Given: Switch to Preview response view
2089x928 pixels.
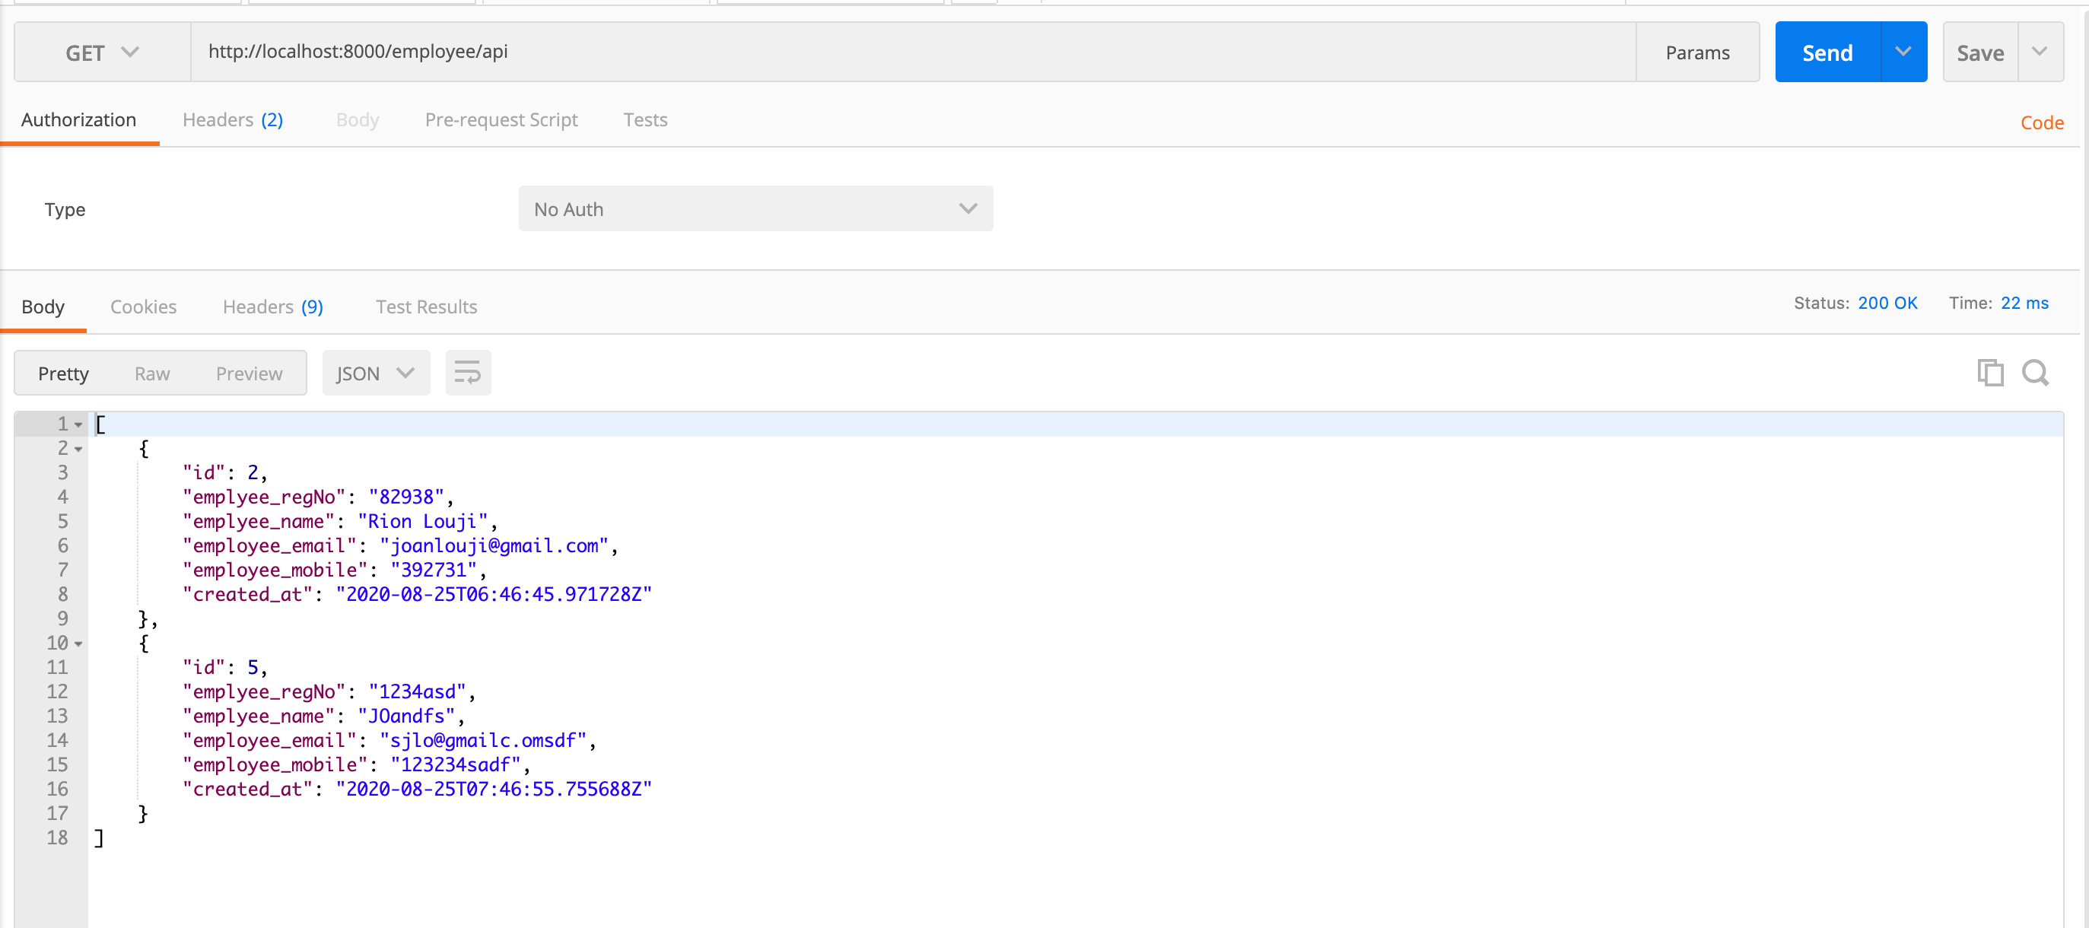Looking at the screenshot, I should [x=248, y=372].
